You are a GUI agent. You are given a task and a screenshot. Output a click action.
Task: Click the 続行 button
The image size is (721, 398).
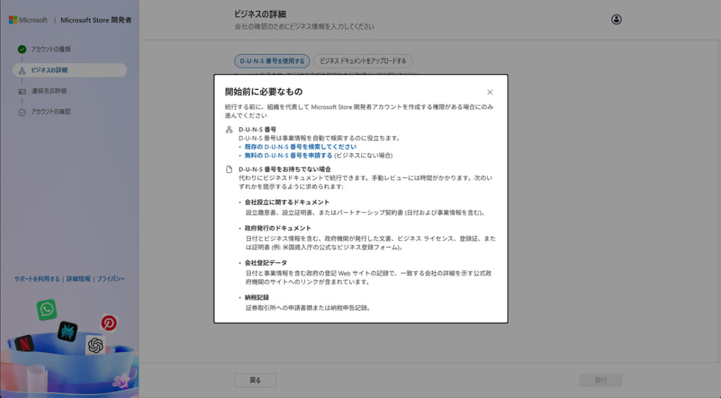coord(601,380)
